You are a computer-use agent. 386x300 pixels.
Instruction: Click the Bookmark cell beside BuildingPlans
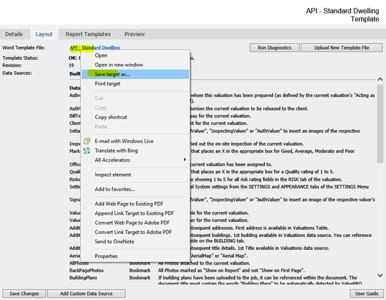140,278
